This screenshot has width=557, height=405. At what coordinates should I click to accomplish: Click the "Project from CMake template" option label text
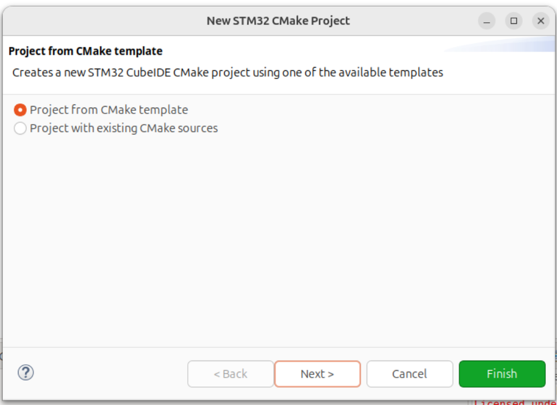[109, 110]
